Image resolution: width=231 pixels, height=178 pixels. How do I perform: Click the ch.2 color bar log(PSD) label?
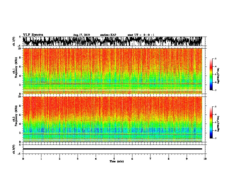(218, 124)
